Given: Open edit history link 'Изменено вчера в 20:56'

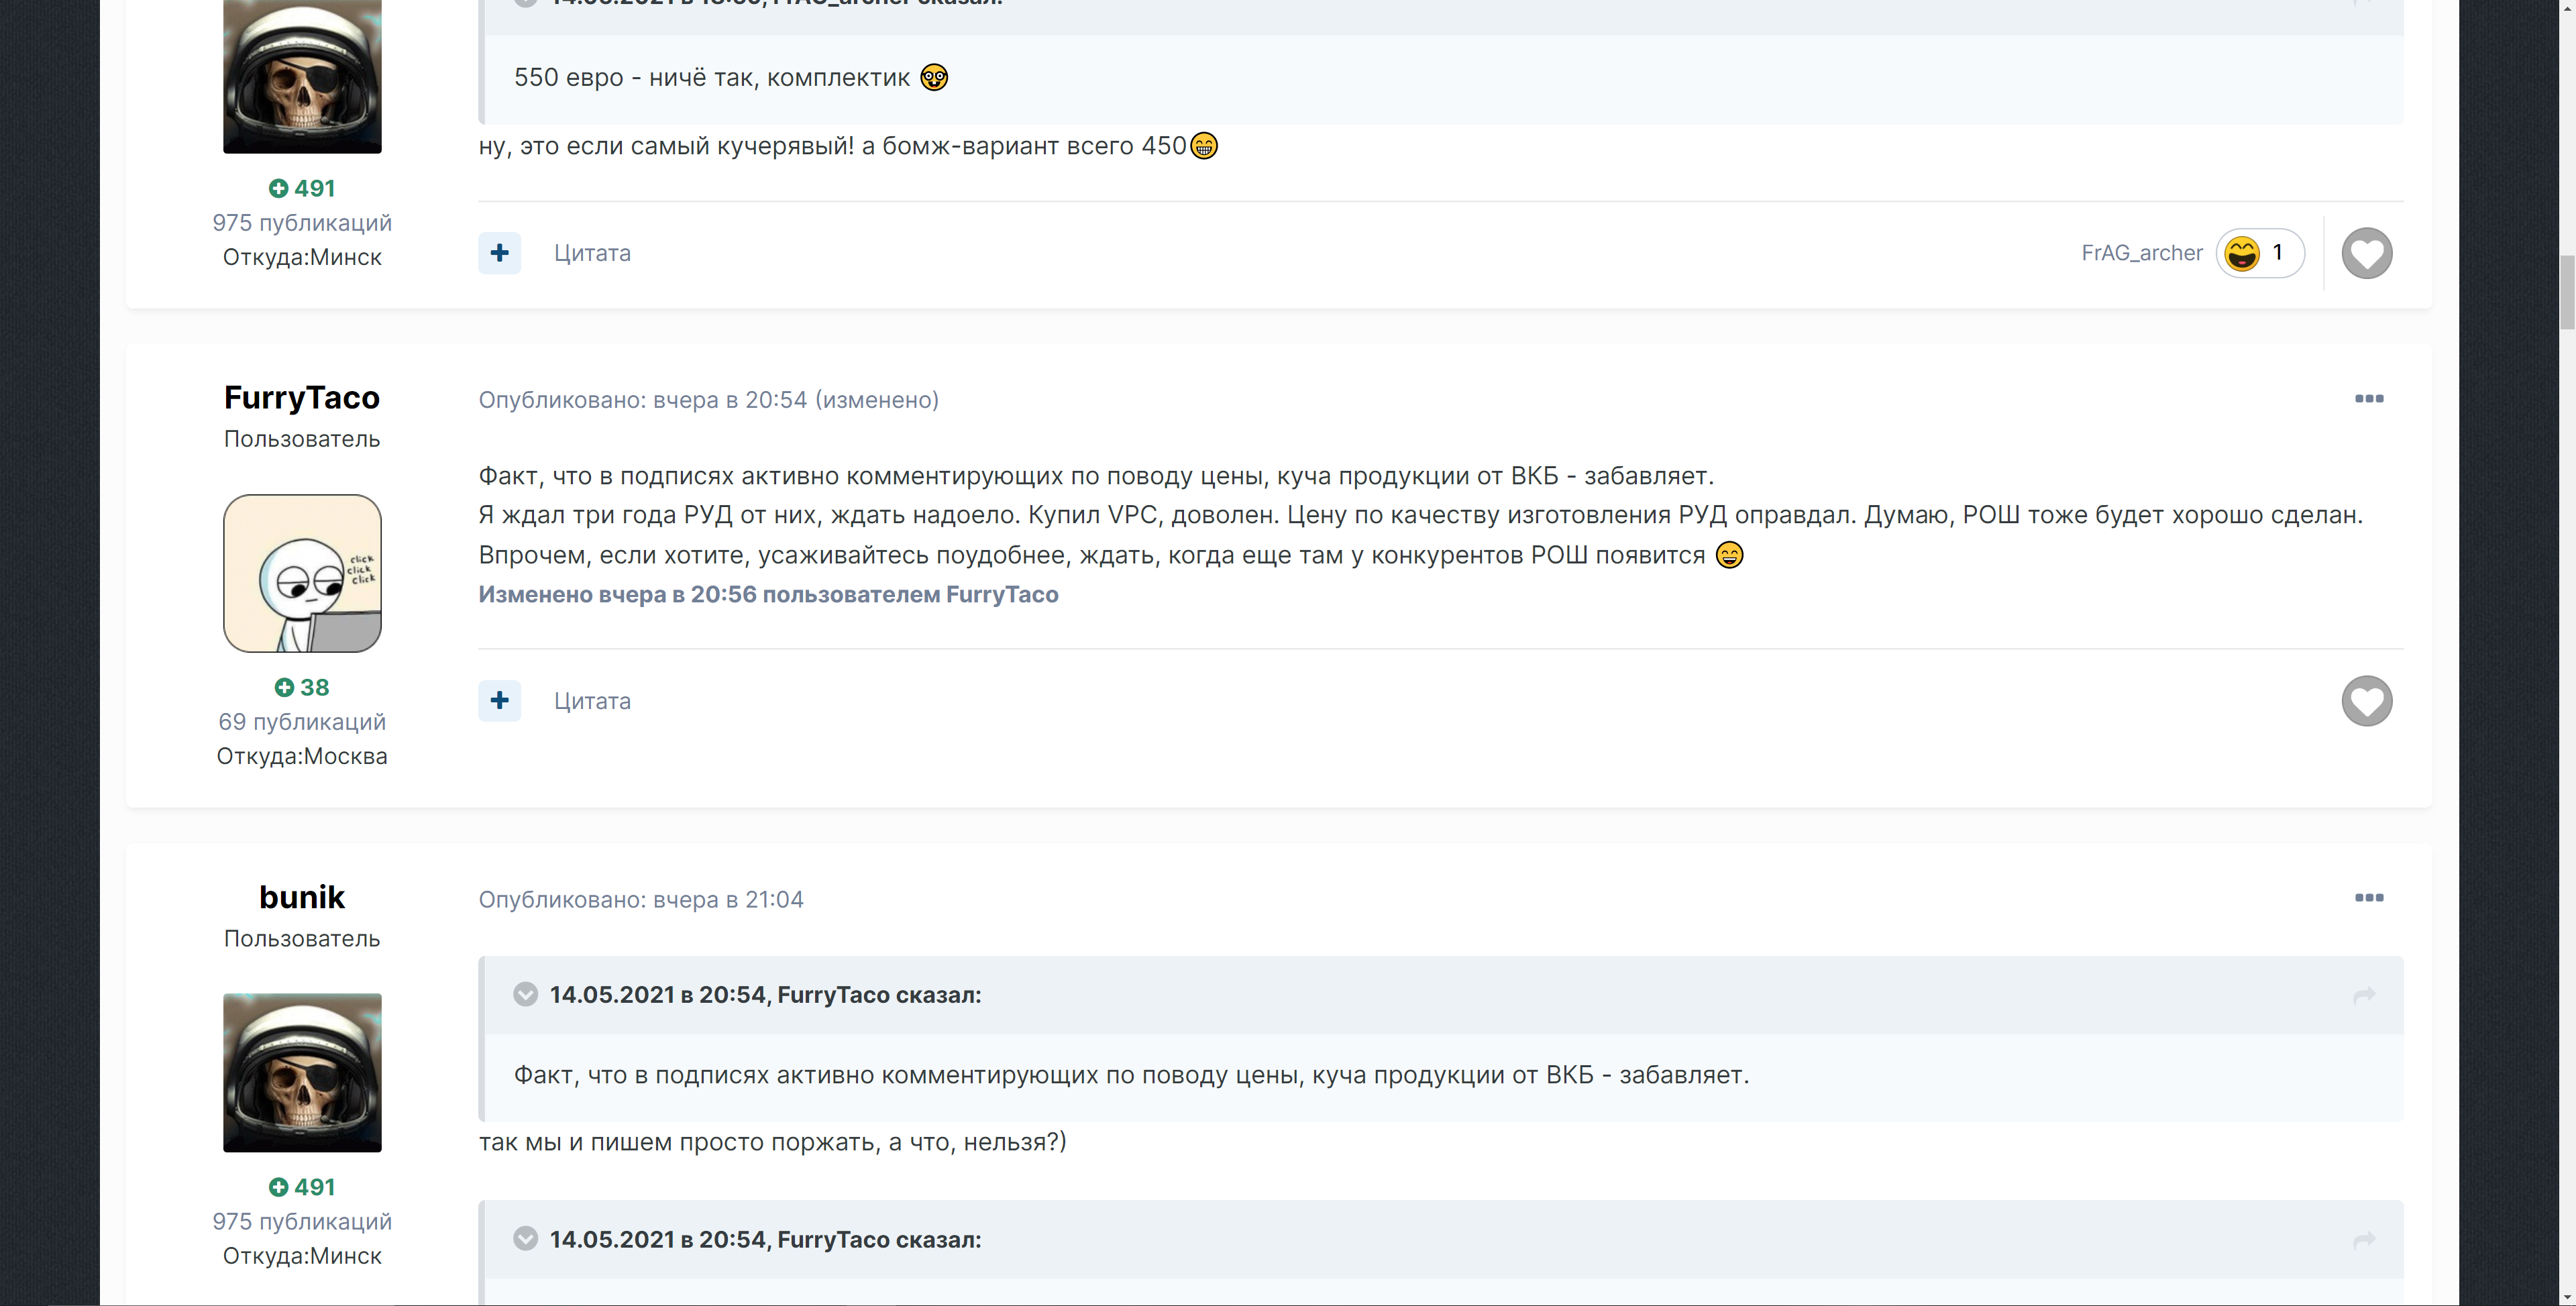Looking at the screenshot, I should (x=768, y=595).
